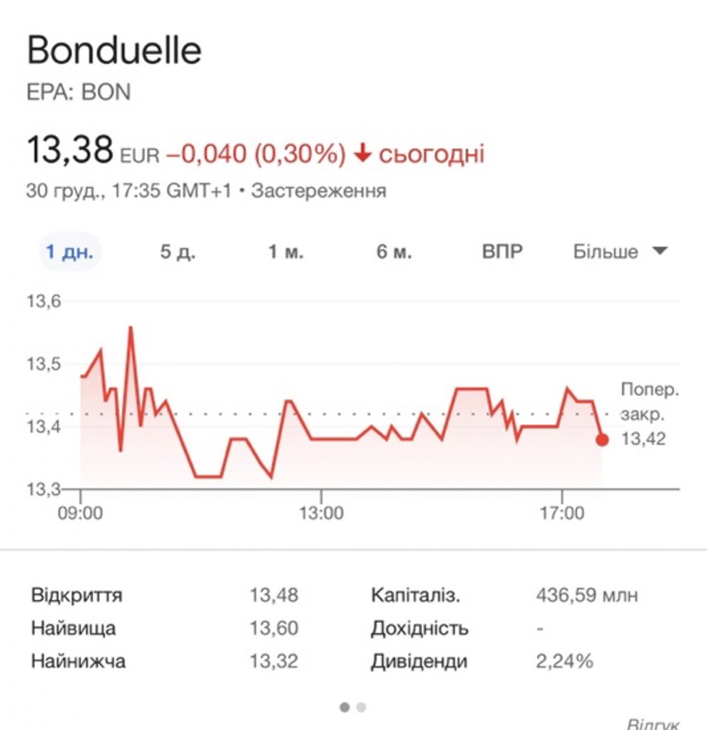Screen dimensions: 707x730
Task: Click the EPA: BON ticker label
Action: [78, 92]
